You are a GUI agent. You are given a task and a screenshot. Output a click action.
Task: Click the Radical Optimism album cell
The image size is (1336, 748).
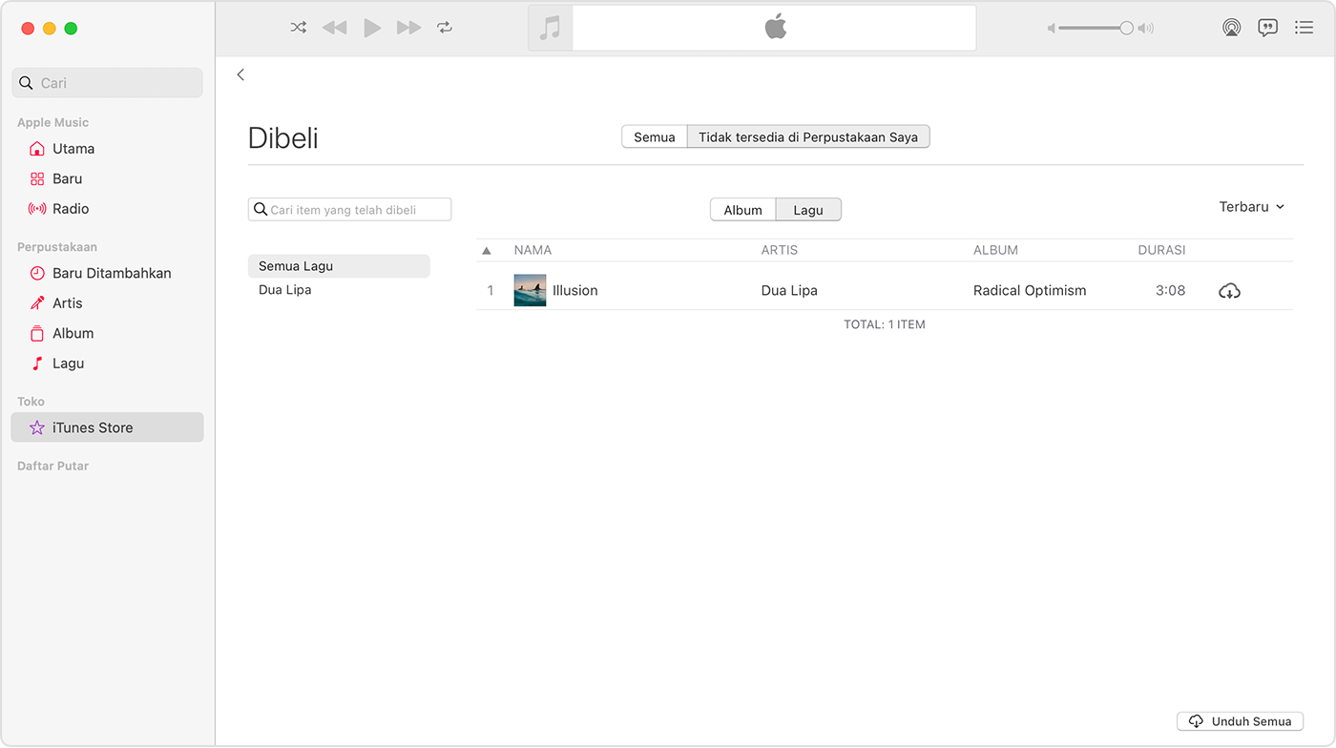pos(1030,290)
